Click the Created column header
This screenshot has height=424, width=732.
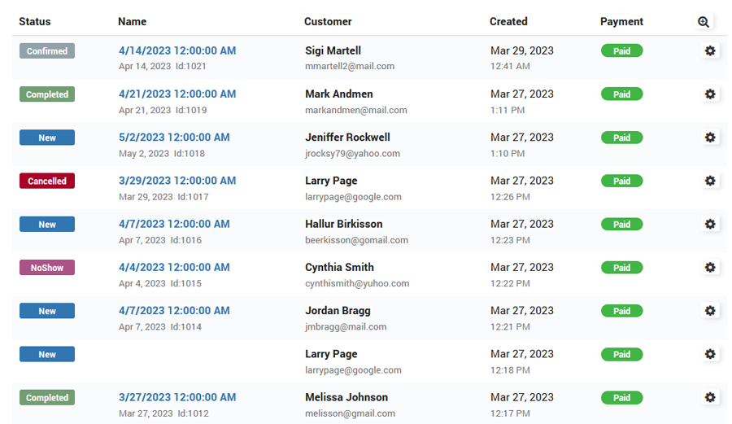(x=508, y=21)
